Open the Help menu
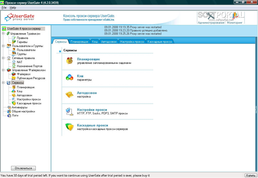Viewport: 258px width, 178px height. pos(13,8)
